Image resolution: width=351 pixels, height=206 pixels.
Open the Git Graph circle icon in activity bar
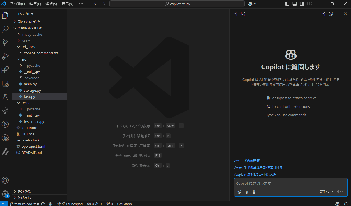click(x=5, y=124)
